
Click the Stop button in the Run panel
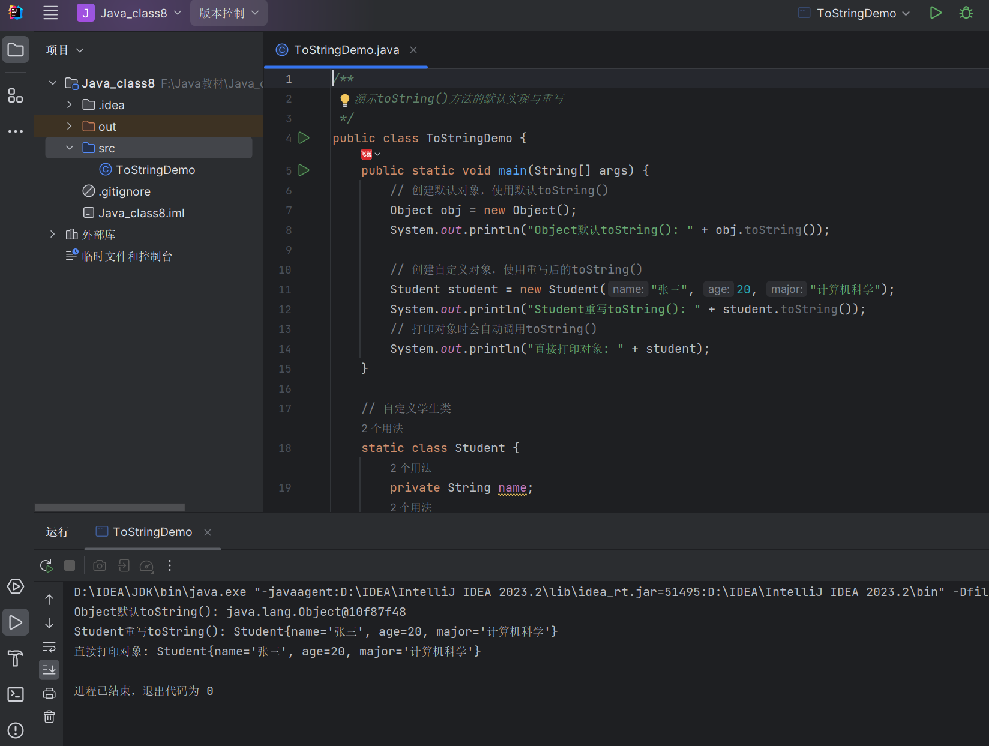point(70,565)
